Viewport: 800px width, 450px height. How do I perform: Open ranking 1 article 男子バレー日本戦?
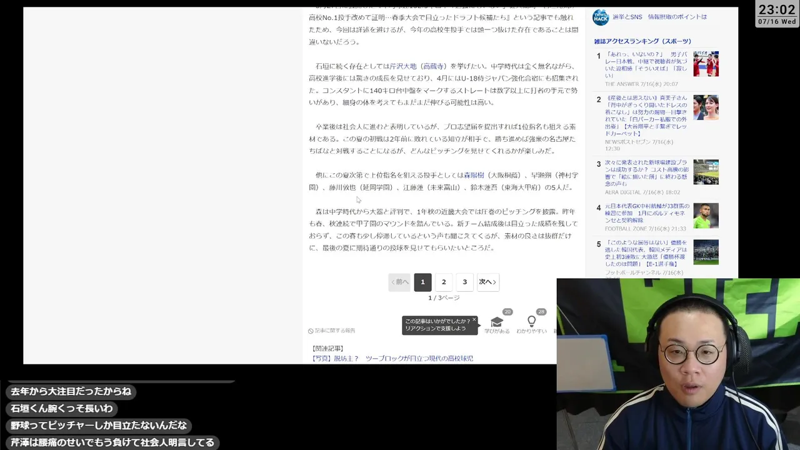click(646, 65)
